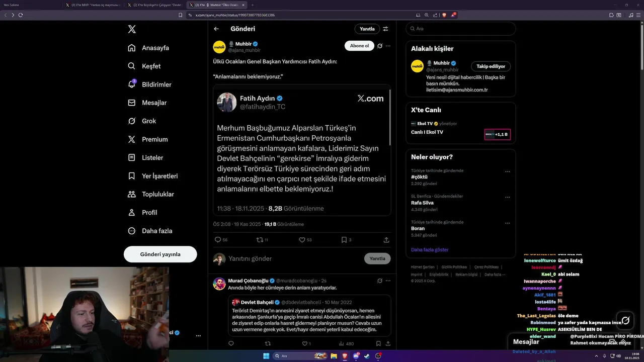
Task: Click Daha fazla göster link
Action: 430,250
